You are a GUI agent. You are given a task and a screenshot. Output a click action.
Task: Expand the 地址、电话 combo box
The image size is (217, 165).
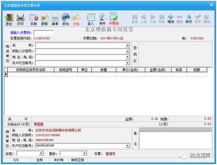tap(127, 57)
